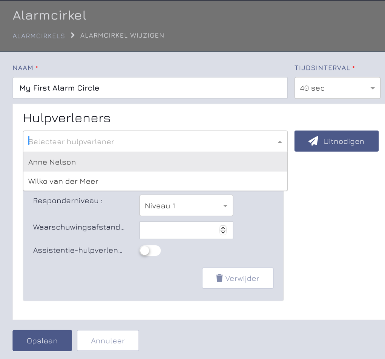
Task: Increase Waarschuwingsafstand with the up arrow
Action: click(223, 228)
